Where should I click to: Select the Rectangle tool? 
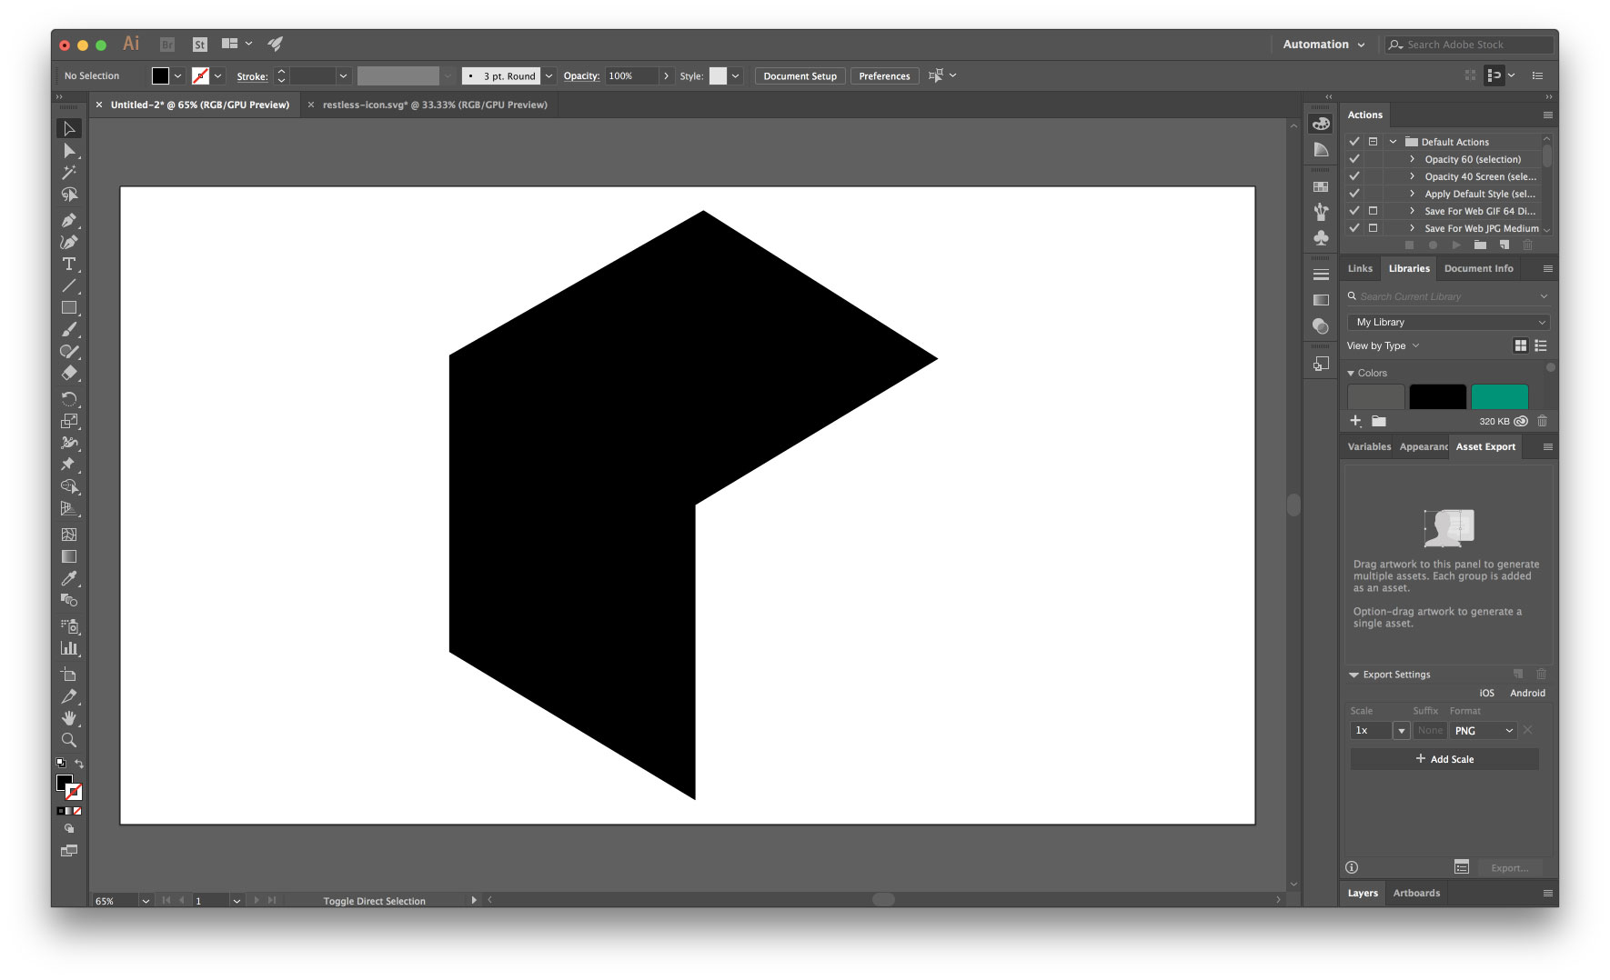[69, 307]
